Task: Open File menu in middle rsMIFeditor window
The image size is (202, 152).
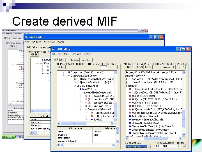Action: [x=27, y=42]
